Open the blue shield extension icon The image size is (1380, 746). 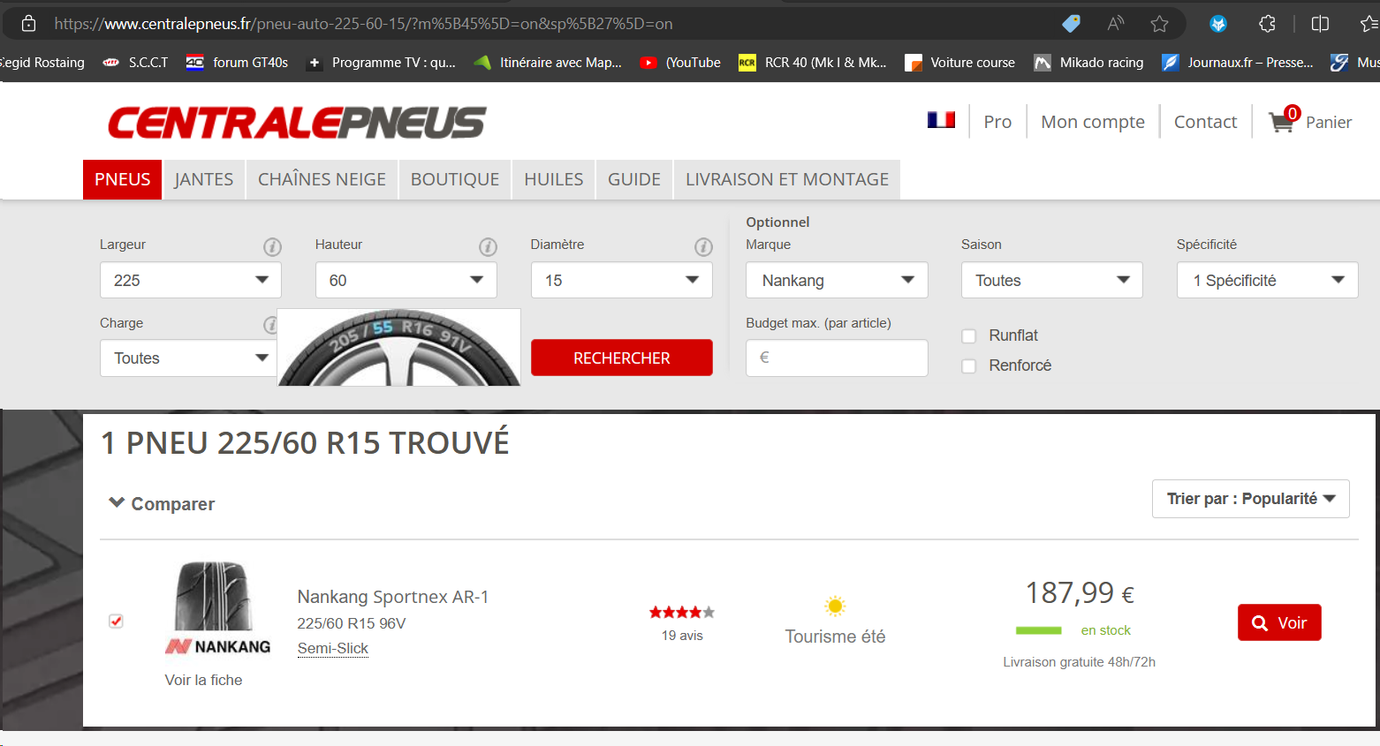click(1218, 24)
